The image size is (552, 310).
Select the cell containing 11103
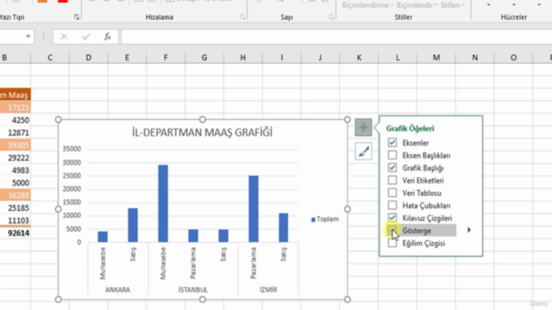pyautogui.click(x=16, y=220)
